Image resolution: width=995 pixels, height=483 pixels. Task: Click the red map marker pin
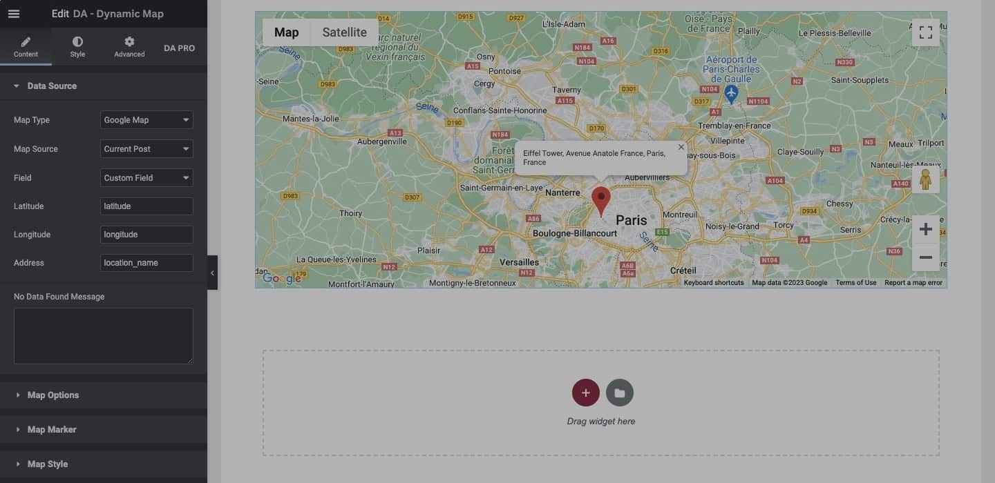coord(601,201)
